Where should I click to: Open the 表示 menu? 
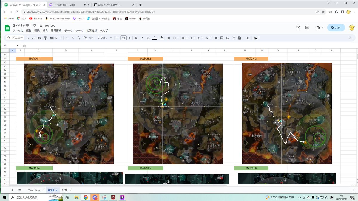click(x=37, y=31)
